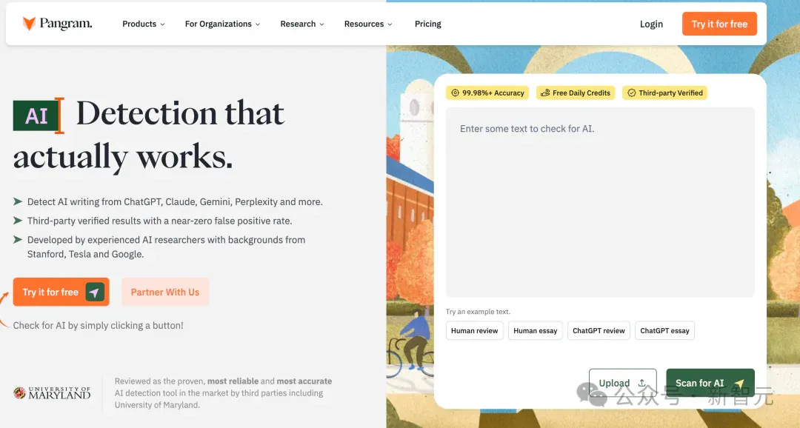
Task: Open the For Organizations dropdown
Action: (x=222, y=24)
